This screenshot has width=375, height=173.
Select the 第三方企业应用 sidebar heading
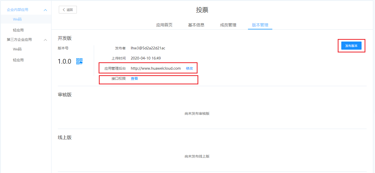click(x=19, y=40)
